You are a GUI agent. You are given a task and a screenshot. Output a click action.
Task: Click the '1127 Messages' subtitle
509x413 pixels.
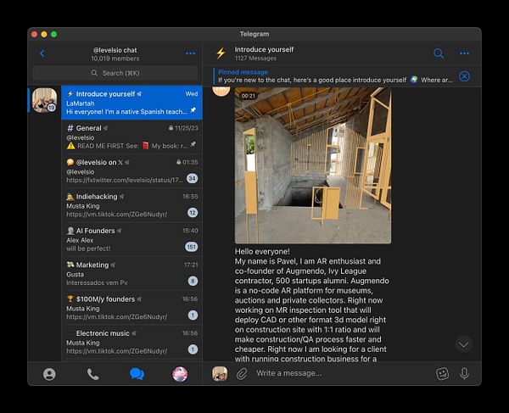(x=255, y=58)
